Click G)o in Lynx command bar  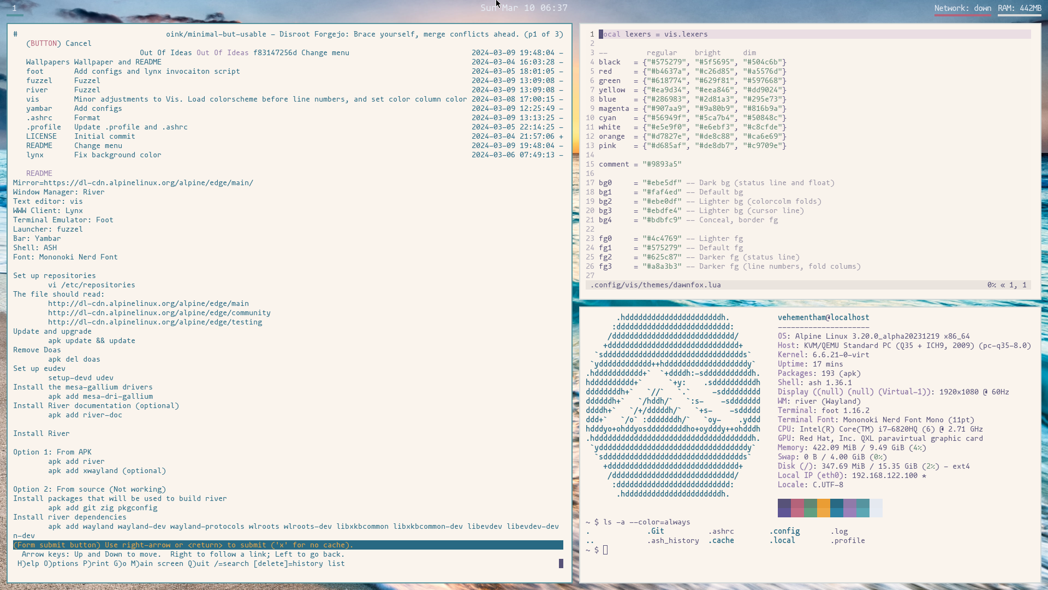coord(120,564)
